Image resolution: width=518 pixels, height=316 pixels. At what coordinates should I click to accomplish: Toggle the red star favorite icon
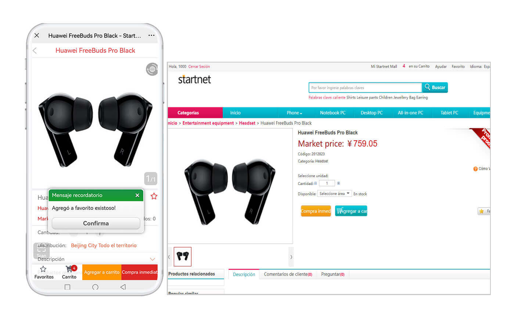point(154,196)
